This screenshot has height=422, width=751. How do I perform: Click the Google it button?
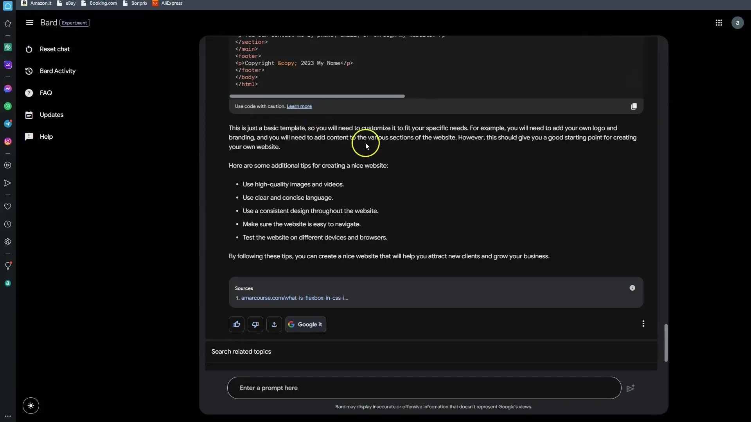pos(305,324)
